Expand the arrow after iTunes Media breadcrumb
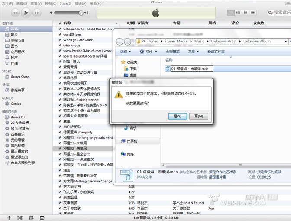Screen dimensions: 291x221 [x=191, y=42]
